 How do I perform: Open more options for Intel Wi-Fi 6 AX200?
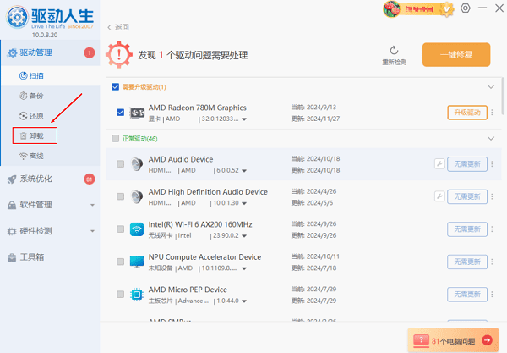[x=492, y=229]
